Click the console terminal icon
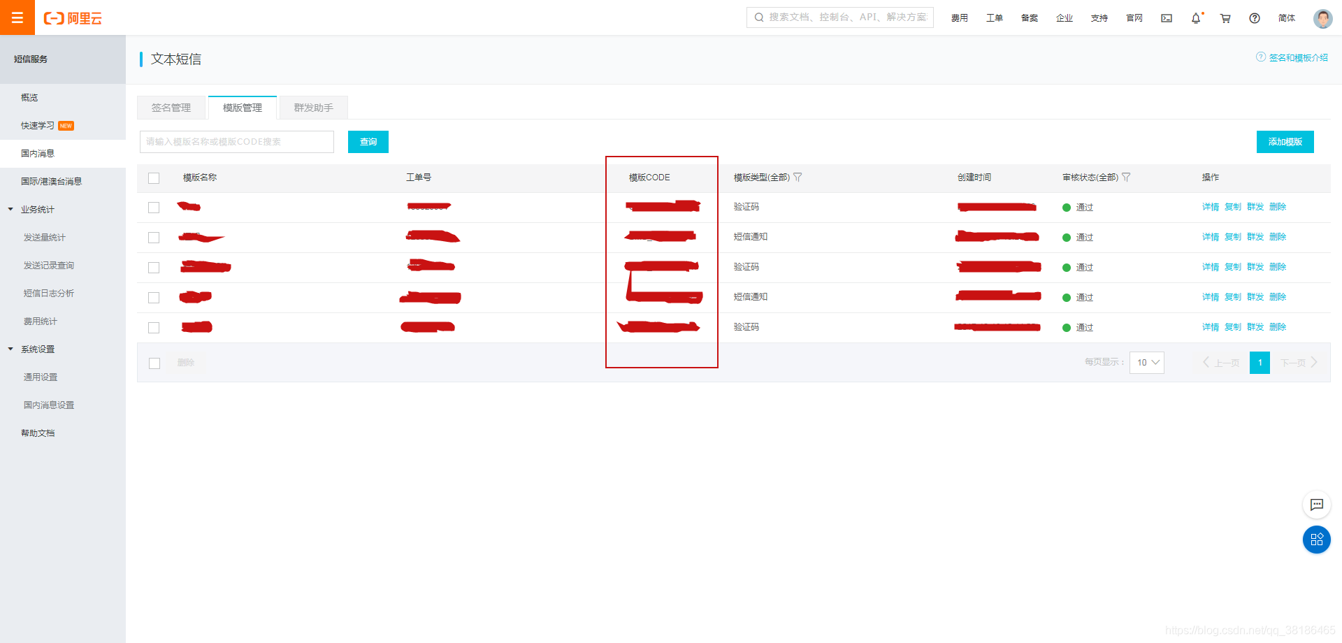This screenshot has width=1342, height=643. (1166, 18)
